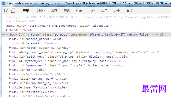171x97 pixels.
Task: Expand the div id wp node
Action: (x=10, y=74)
